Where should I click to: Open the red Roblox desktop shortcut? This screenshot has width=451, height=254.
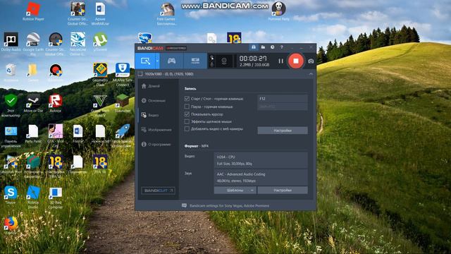(56, 103)
